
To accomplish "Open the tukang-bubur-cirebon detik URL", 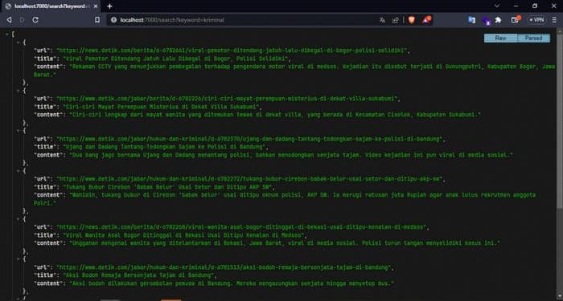I will pos(250,179).
